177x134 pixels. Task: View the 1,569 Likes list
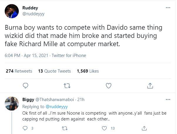point(88,71)
